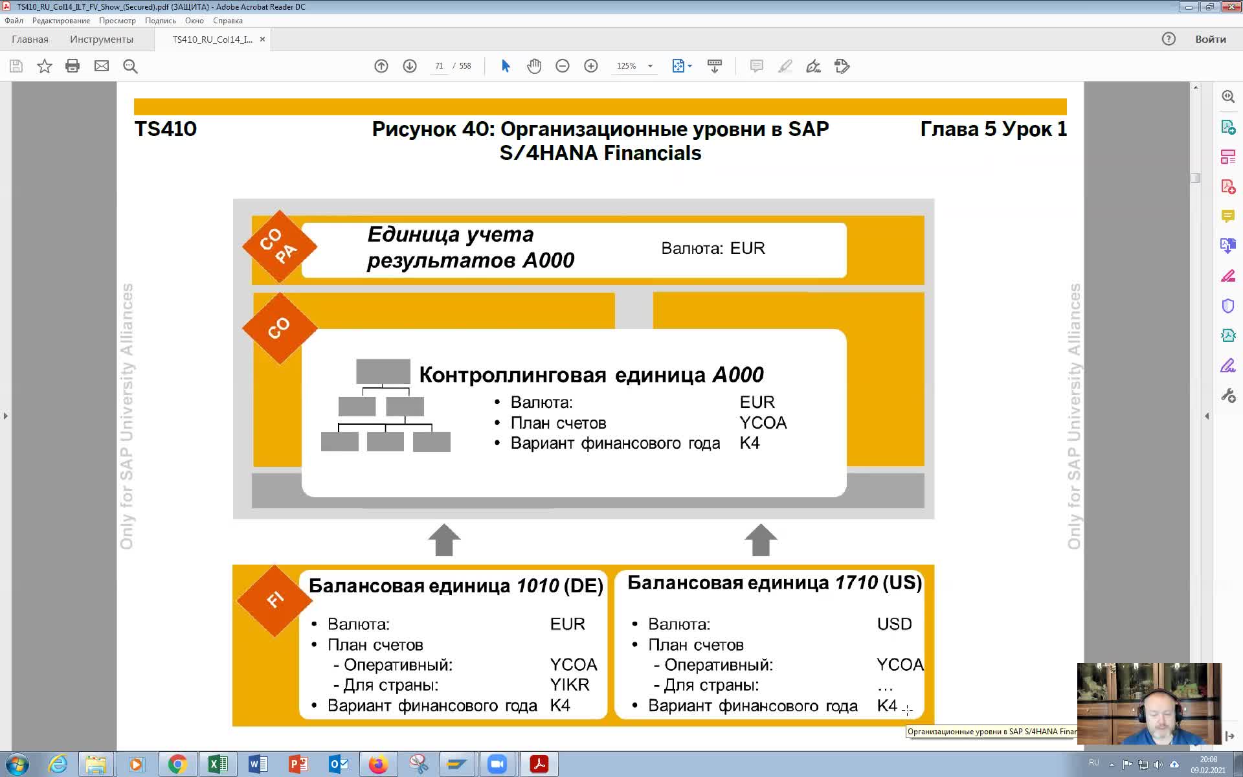Activate the Hand pan tool
The height and width of the screenshot is (777, 1243).
(534, 66)
